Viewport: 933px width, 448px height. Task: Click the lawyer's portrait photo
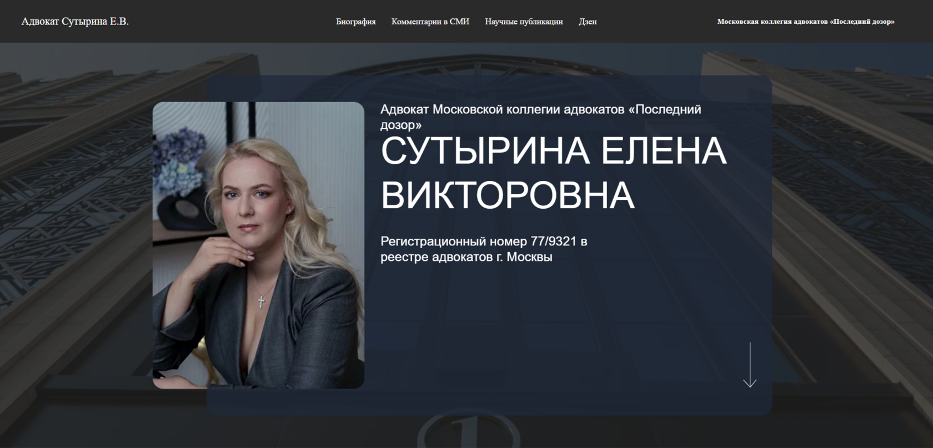(258, 245)
